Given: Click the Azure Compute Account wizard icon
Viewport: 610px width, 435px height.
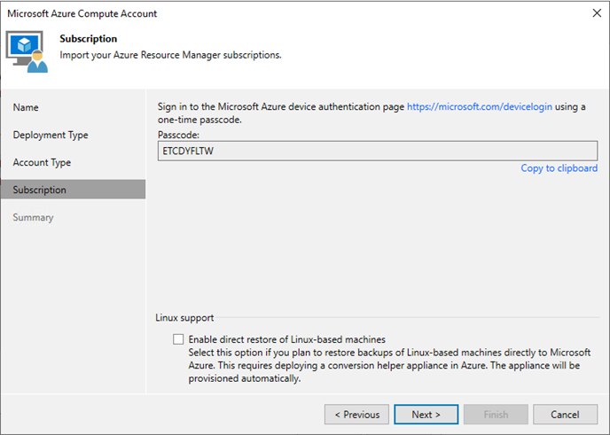Looking at the screenshot, I should (x=27, y=51).
